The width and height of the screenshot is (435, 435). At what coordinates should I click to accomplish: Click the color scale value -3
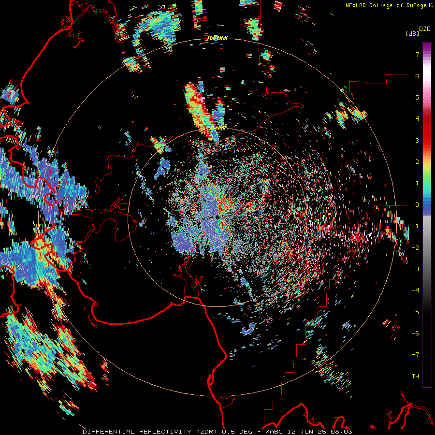(415, 269)
